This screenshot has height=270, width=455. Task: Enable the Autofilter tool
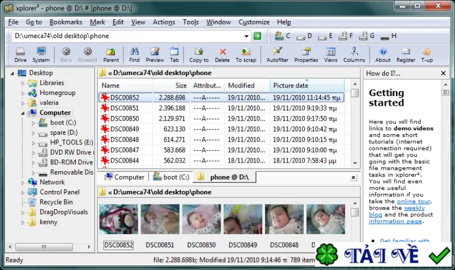pos(278,55)
